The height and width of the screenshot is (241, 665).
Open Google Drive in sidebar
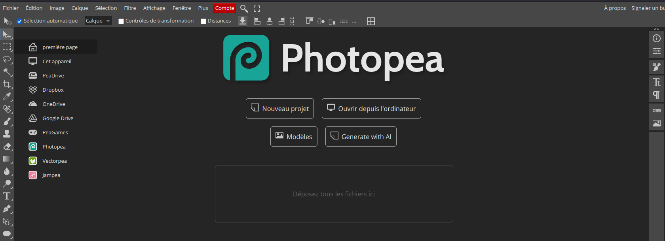pyautogui.click(x=56, y=118)
